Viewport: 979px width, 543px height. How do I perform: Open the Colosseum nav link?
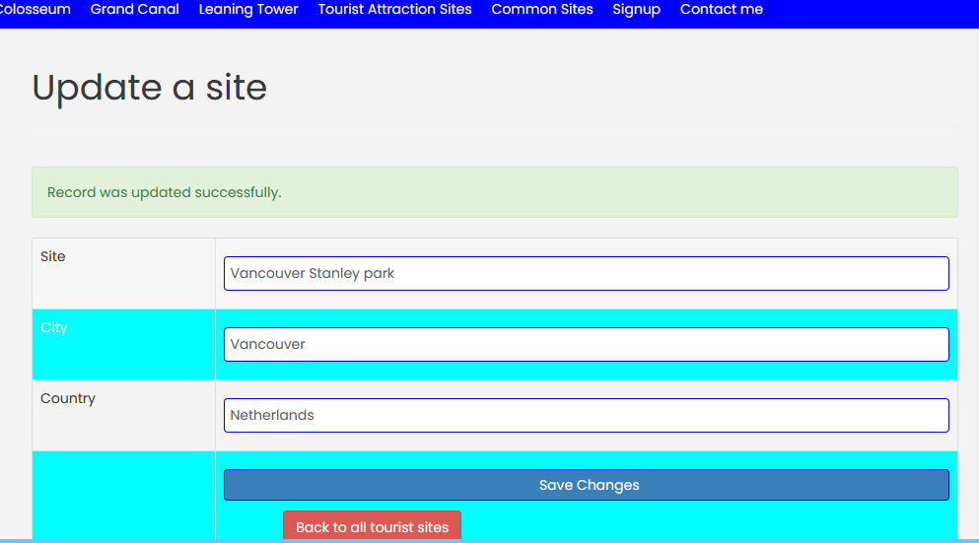pyautogui.click(x=35, y=10)
